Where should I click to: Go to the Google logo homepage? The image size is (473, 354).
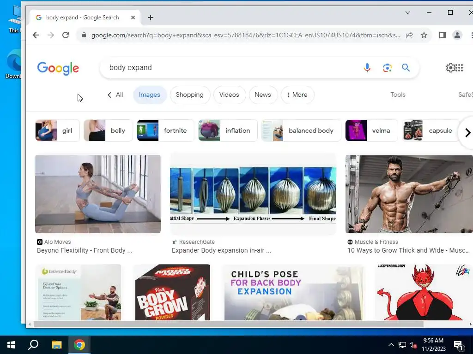58,68
